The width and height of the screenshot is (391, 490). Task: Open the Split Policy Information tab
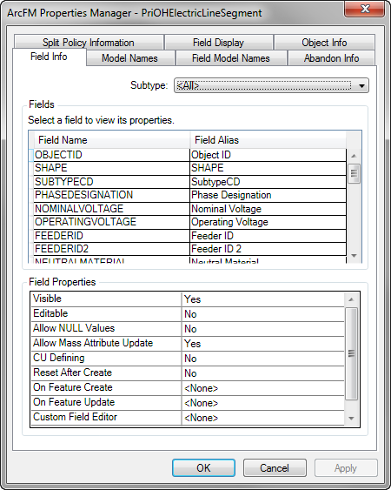click(x=89, y=42)
